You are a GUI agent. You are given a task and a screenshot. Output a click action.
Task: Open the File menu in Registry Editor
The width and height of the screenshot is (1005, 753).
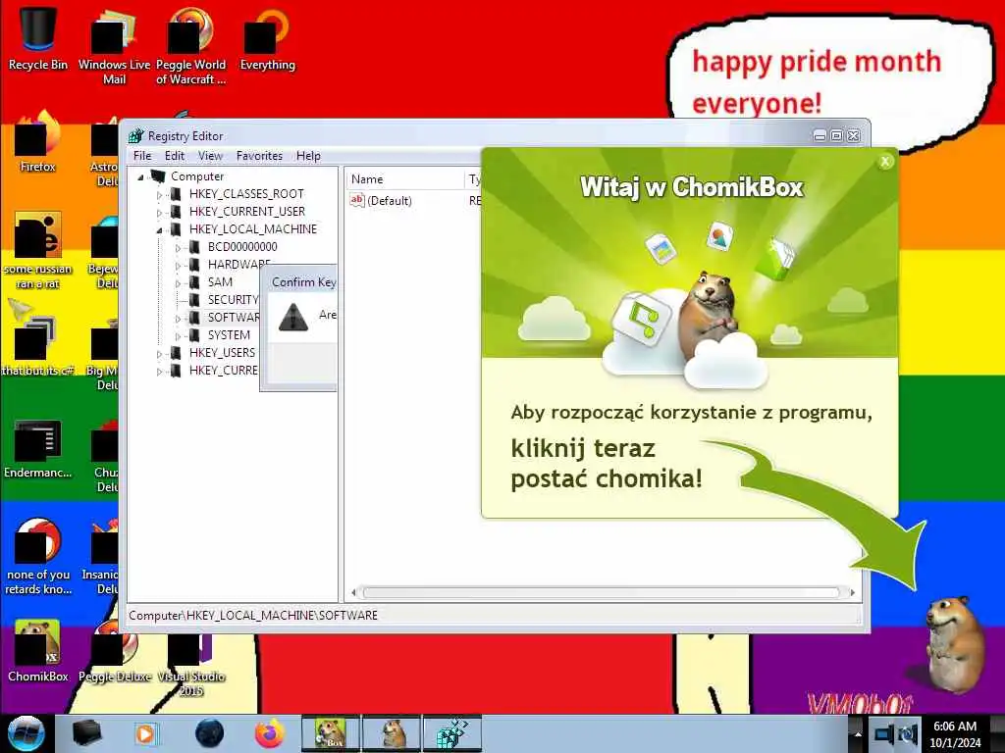(142, 156)
